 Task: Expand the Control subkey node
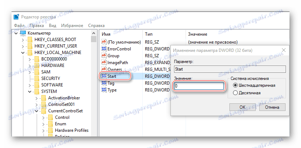click(44, 118)
